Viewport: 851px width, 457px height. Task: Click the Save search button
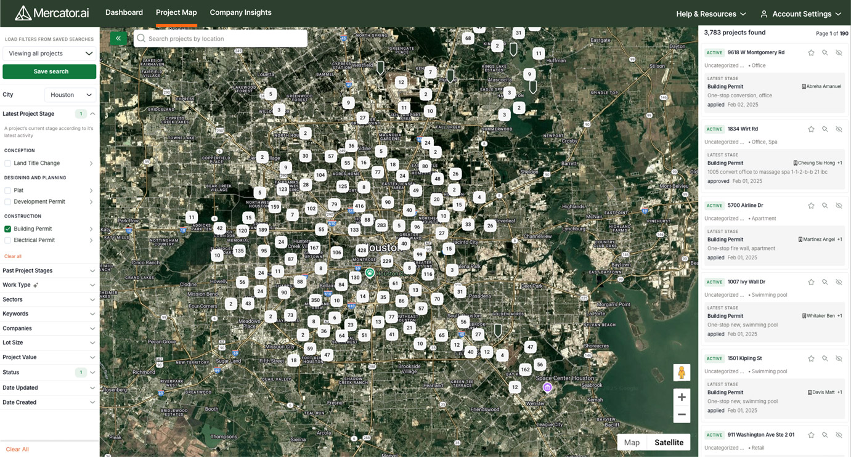coord(50,71)
